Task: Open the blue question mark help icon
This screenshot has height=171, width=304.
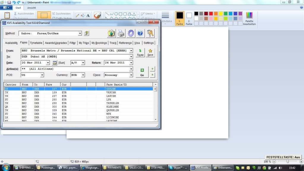Action: (x=140, y=33)
